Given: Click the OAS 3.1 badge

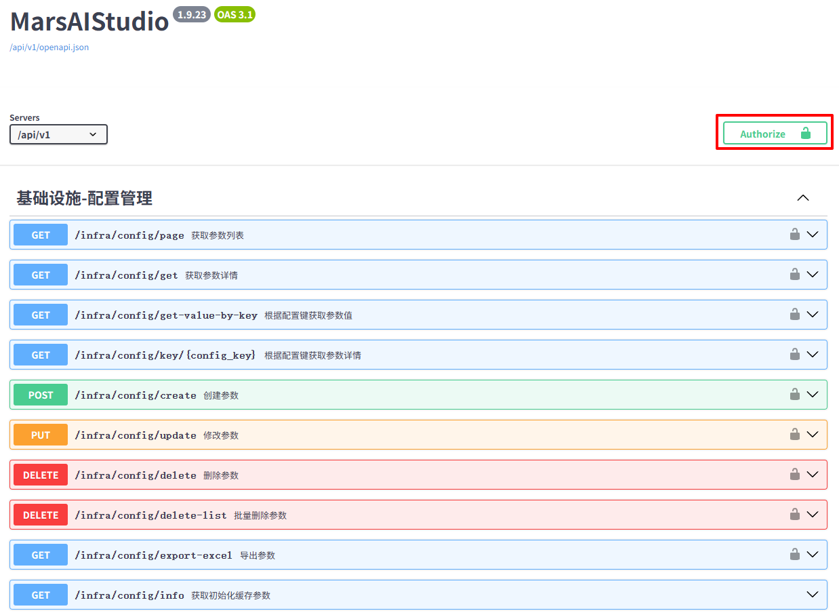Looking at the screenshot, I should tap(234, 14).
